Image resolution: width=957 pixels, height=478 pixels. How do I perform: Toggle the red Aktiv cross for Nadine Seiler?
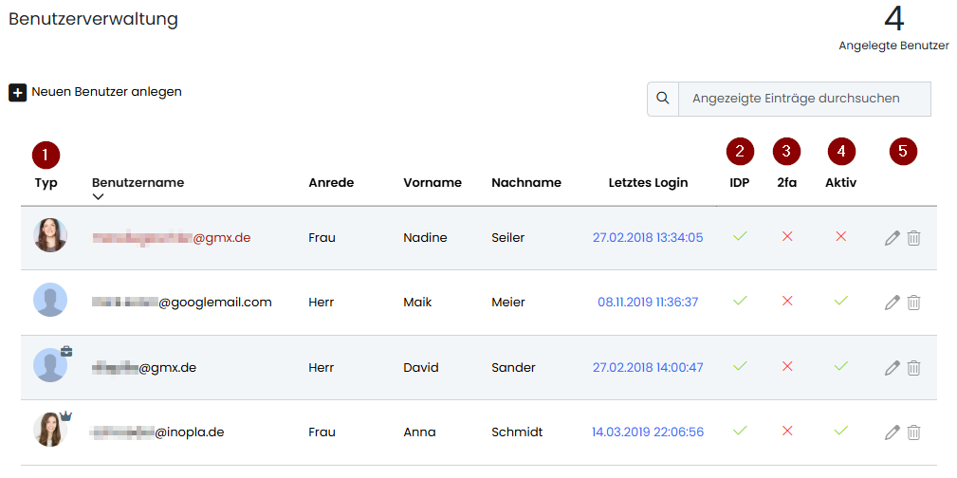840,236
